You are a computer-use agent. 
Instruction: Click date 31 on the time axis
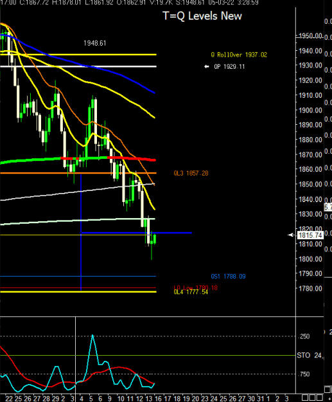click(x=260, y=399)
